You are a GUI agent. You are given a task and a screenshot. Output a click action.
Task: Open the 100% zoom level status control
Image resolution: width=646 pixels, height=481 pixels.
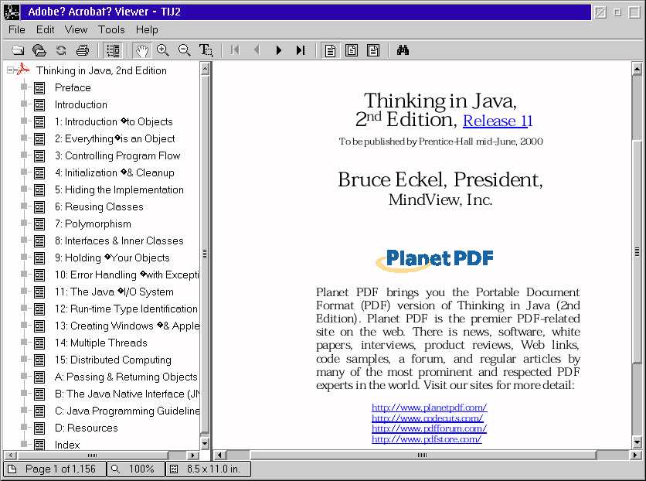pos(135,469)
